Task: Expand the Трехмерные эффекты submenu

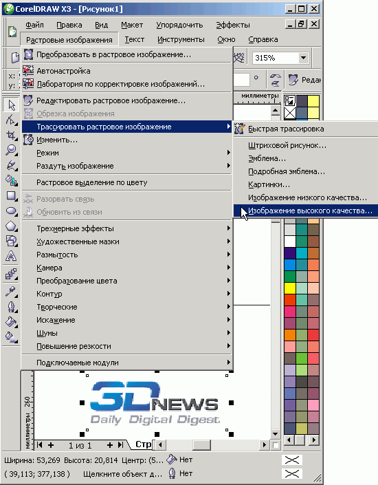Action: pos(228,228)
